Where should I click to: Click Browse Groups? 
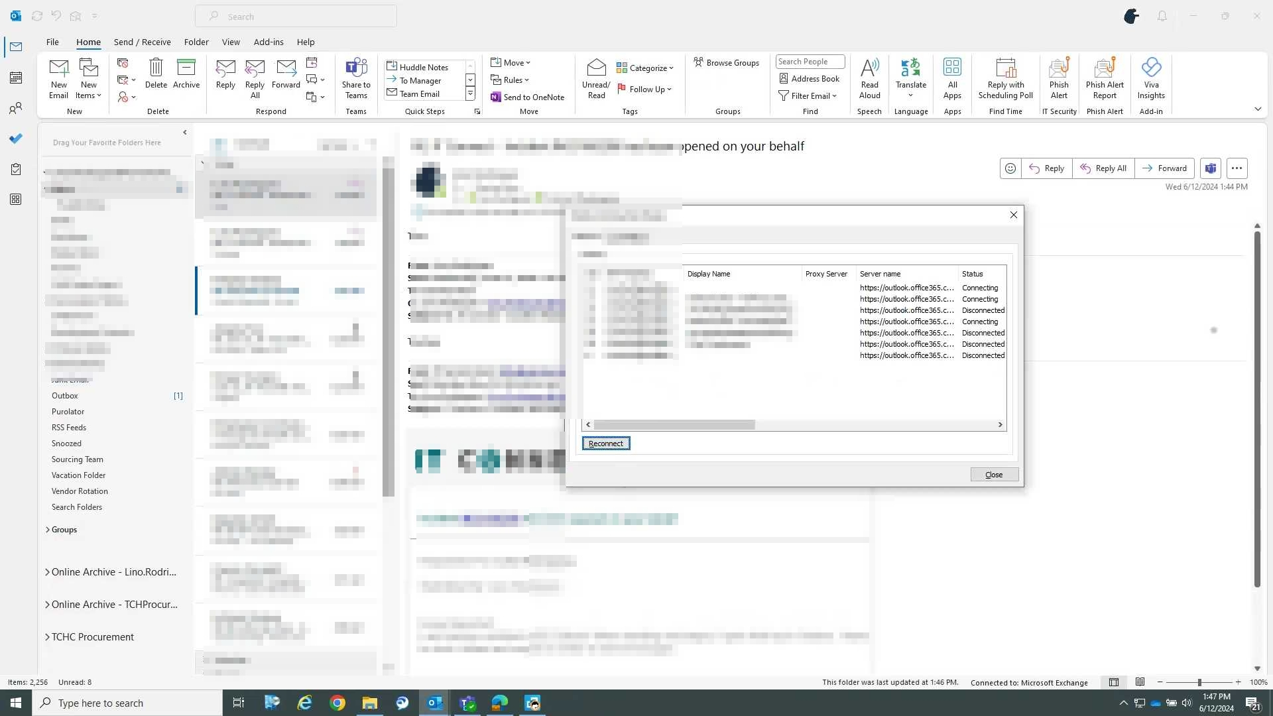726,62
